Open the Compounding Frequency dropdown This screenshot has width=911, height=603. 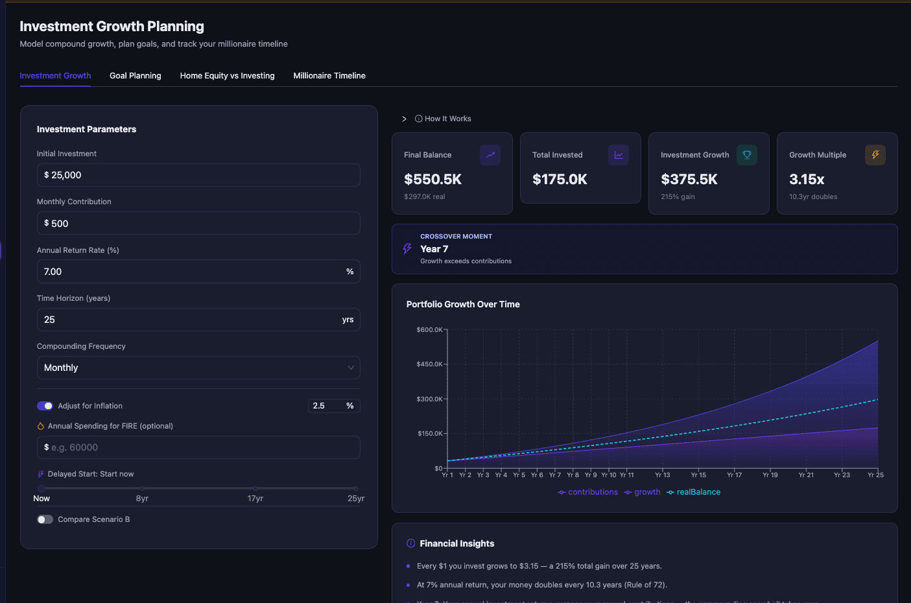(198, 368)
